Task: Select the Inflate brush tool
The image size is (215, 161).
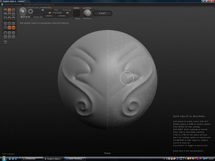Action: coord(5,18)
